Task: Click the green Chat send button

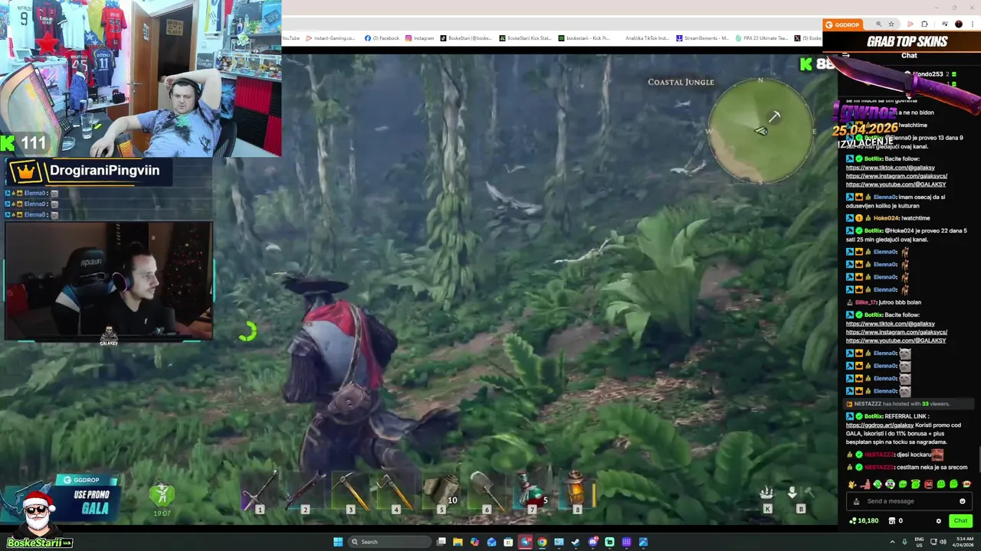Action: click(x=960, y=521)
